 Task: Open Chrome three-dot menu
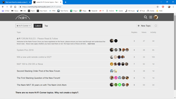pyautogui.click(x=173, y=7)
